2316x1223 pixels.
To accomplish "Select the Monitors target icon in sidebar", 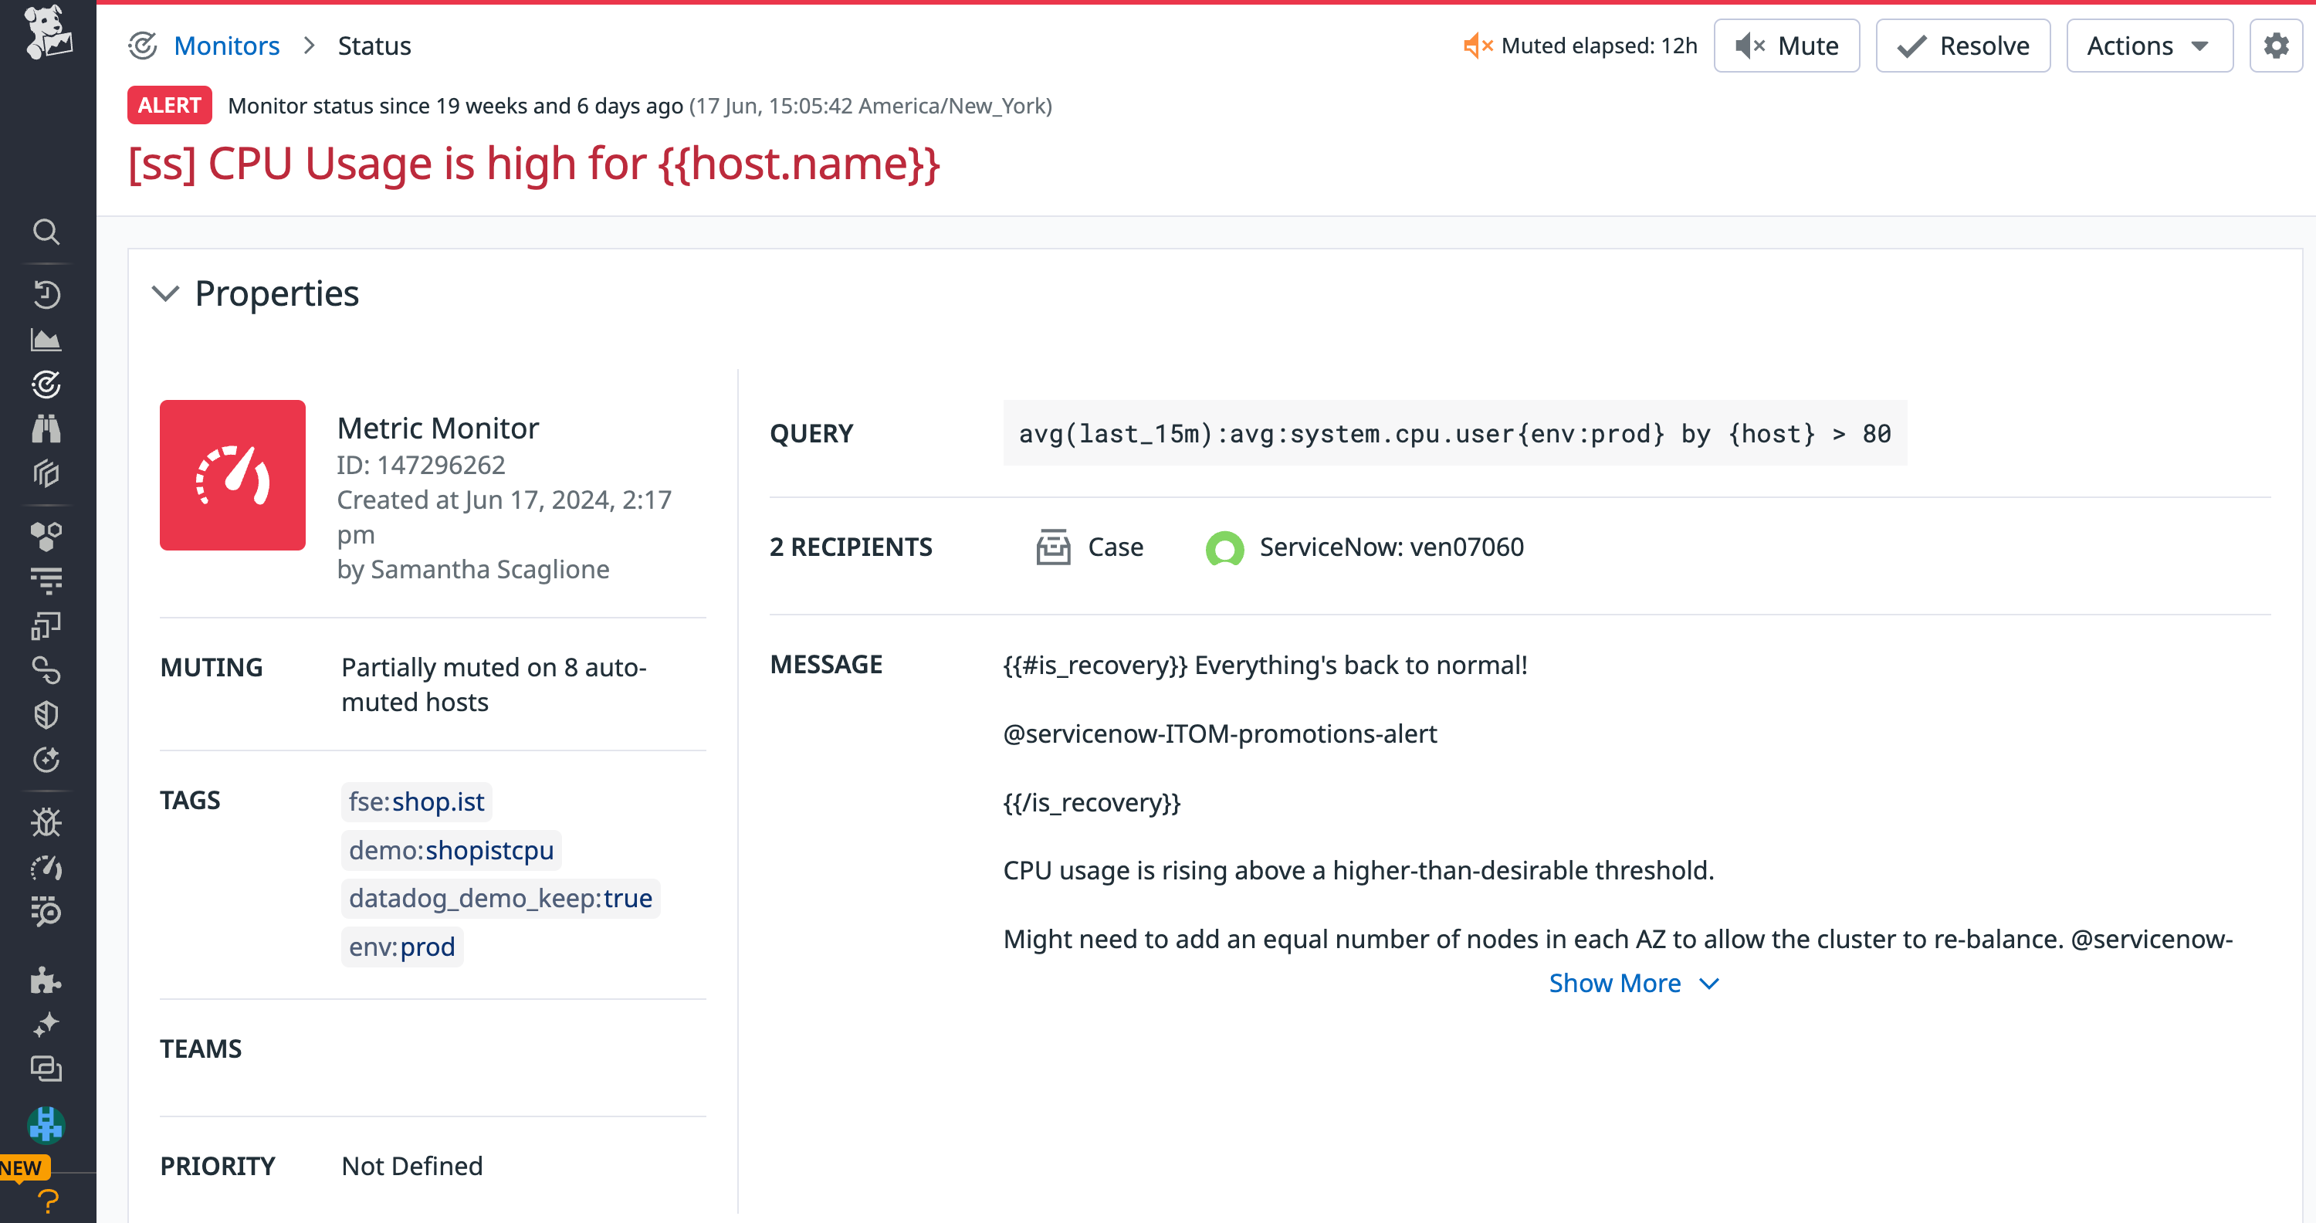I will [47, 385].
